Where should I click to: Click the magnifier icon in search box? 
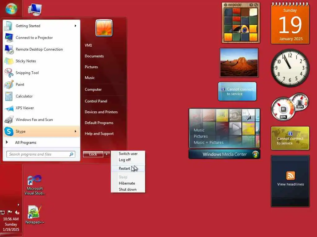coord(72,154)
